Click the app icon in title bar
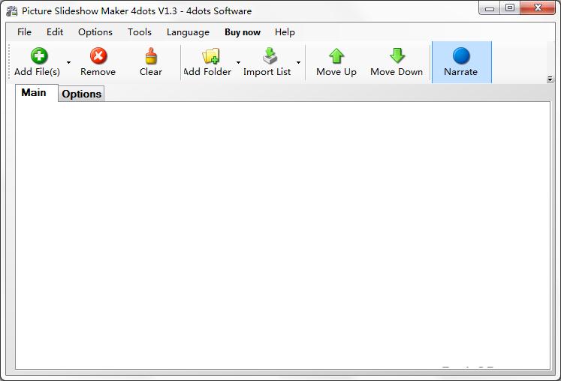The image size is (561, 381). click(x=12, y=11)
